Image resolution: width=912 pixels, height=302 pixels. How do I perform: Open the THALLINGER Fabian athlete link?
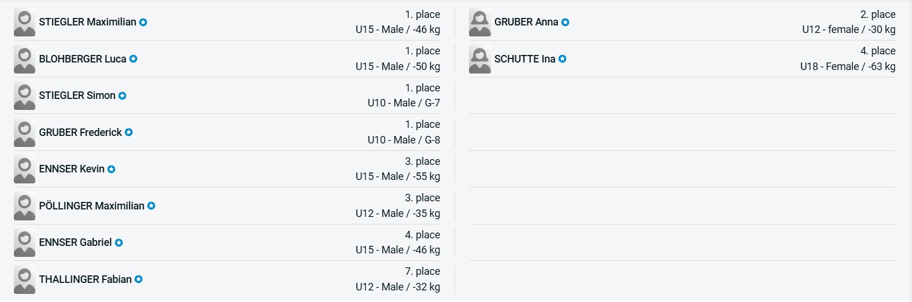pyautogui.click(x=85, y=279)
